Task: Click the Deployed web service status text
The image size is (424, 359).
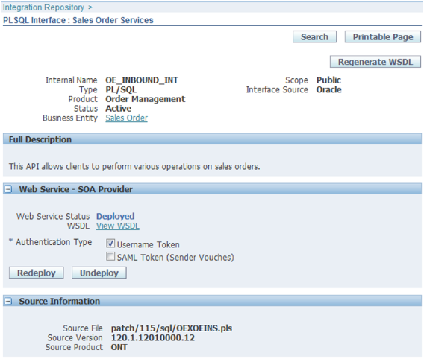Action: point(116,216)
